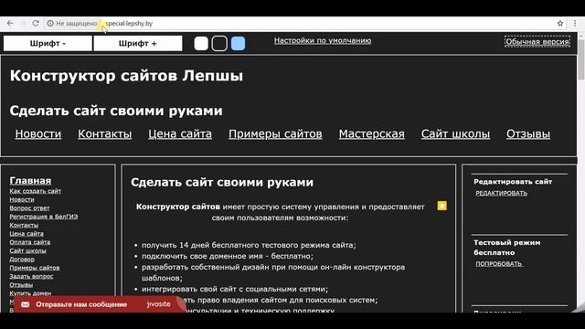Open 'Отправьте нам сообщение' chat widget

pyautogui.click(x=100, y=304)
